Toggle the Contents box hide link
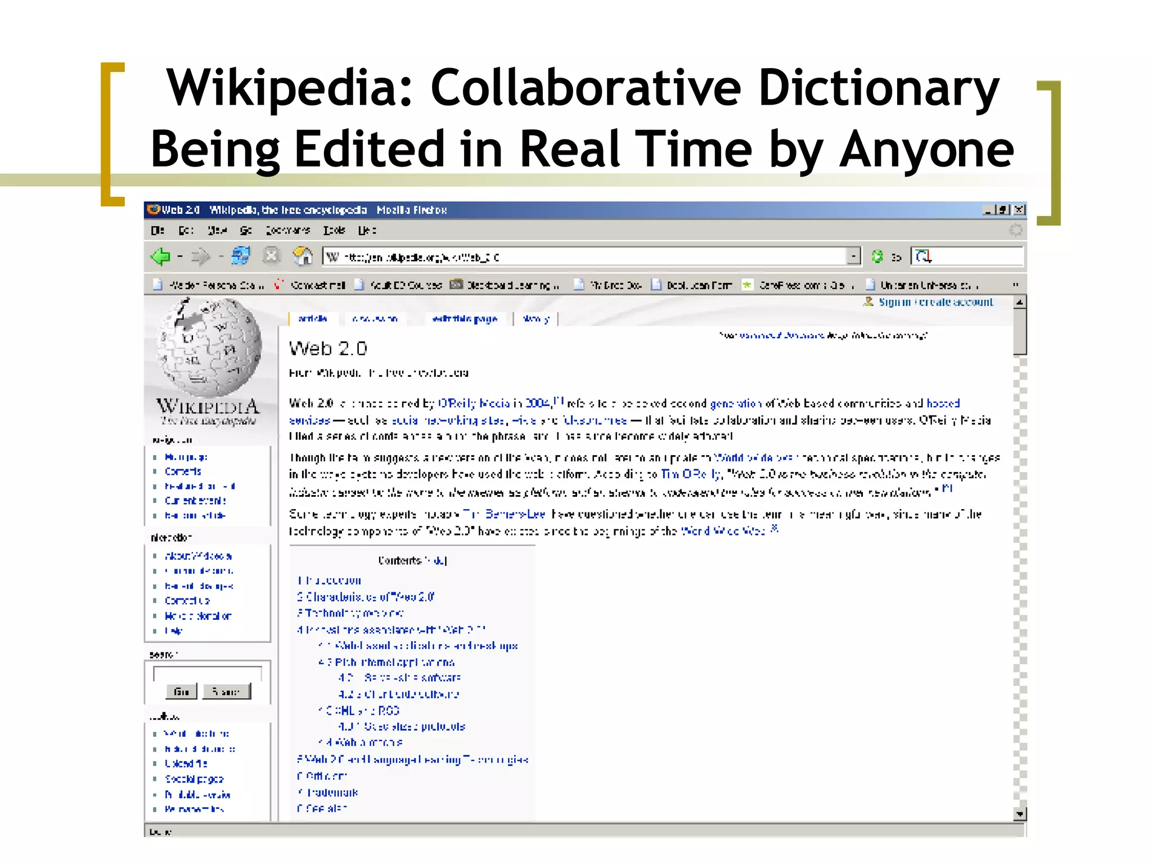Image resolution: width=1152 pixels, height=864 pixels. click(x=436, y=561)
